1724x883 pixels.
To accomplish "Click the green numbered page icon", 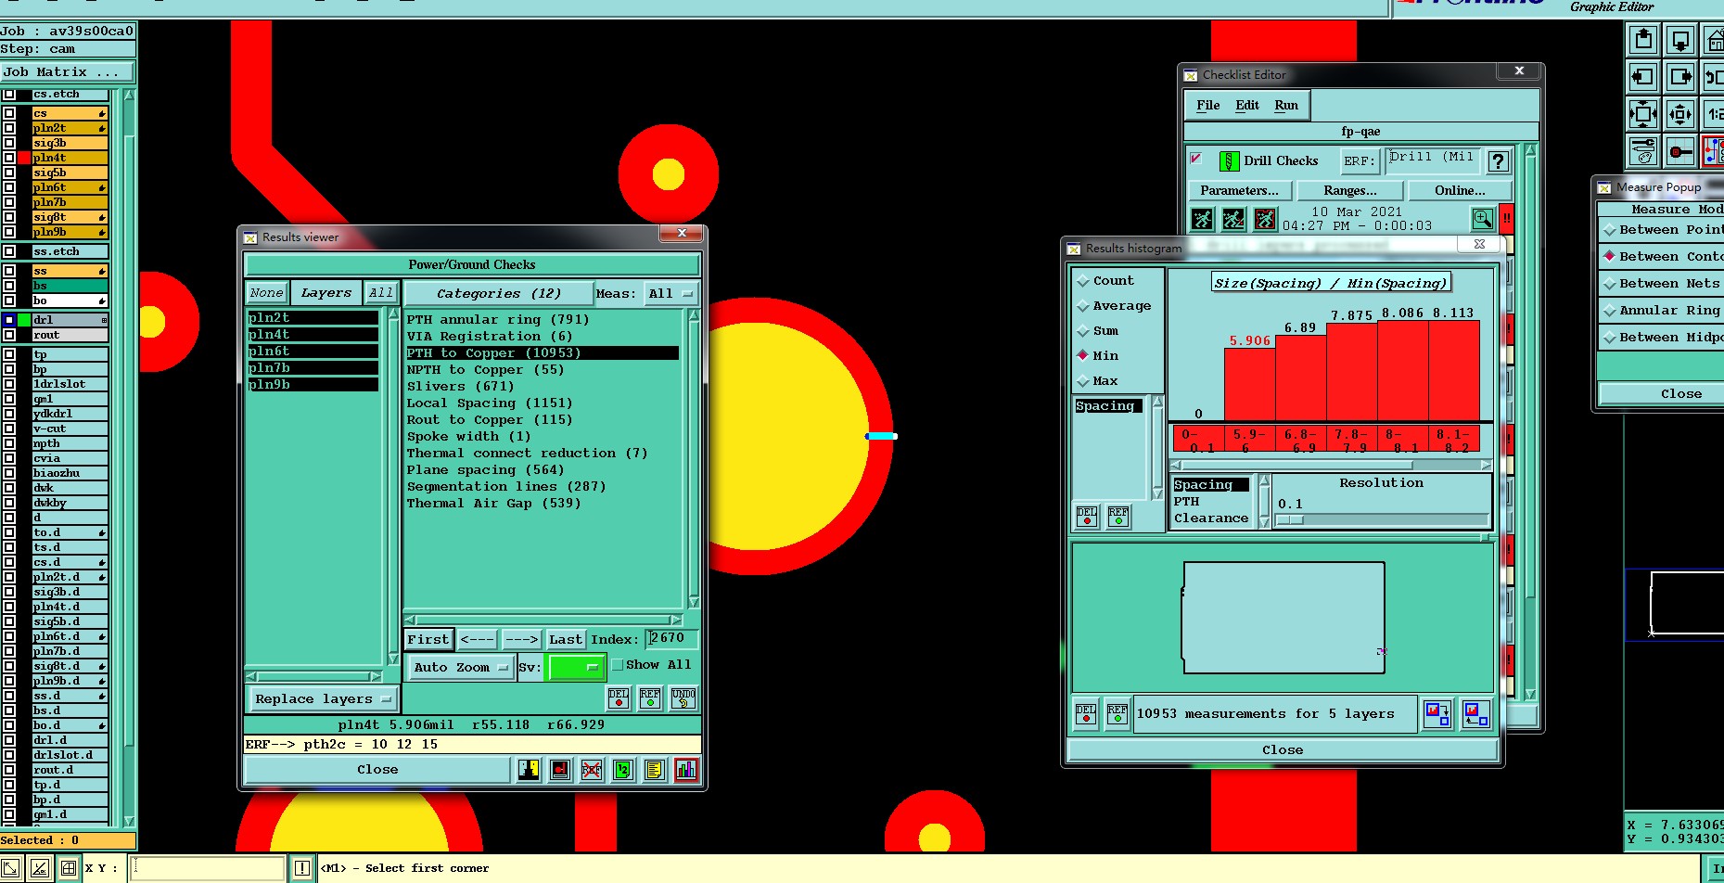I will 623,770.
